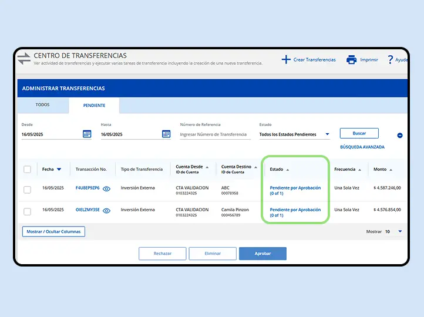Sort by Monto arrow
Screen dimensions: 424x317
click(x=391, y=170)
